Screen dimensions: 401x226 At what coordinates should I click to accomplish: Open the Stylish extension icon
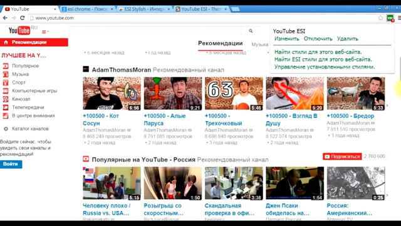point(390,18)
